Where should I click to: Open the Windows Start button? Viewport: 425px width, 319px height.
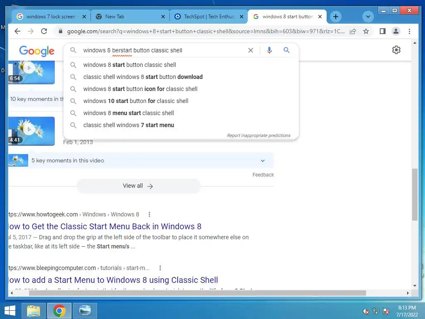click(x=10, y=311)
